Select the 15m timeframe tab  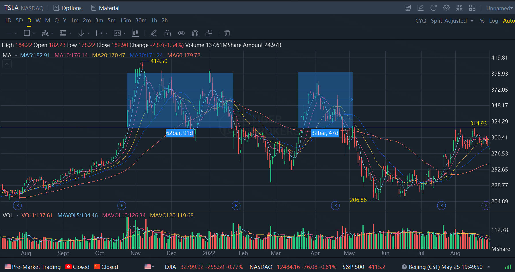point(125,21)
